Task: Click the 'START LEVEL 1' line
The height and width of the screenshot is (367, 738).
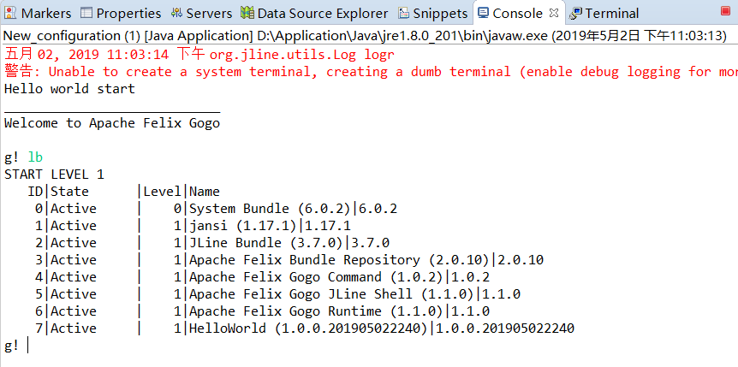Action: point(54,175)
